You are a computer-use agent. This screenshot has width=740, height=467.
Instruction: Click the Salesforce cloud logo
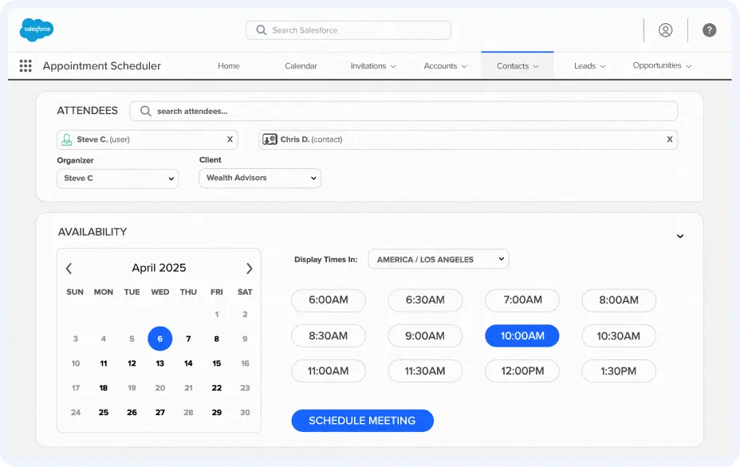pyautogui.click(x=36, y=30)
